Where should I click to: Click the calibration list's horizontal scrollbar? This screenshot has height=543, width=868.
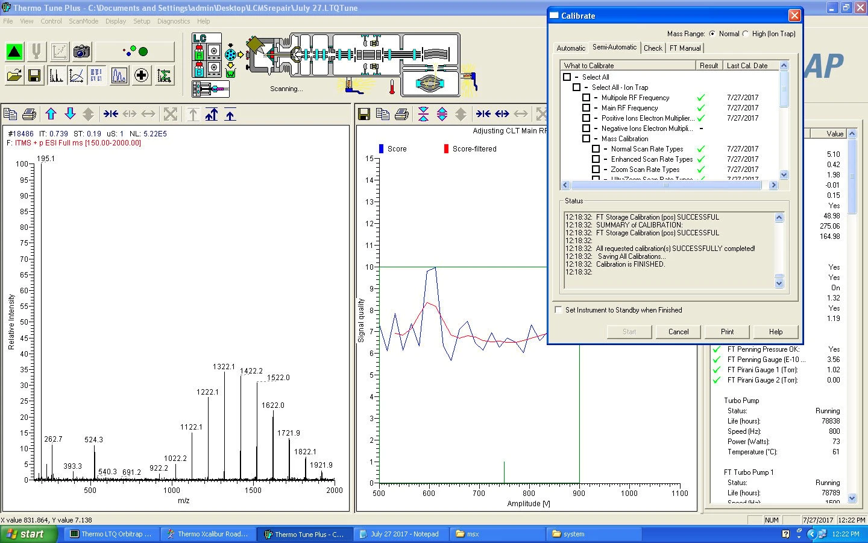[x=666, y=185]
